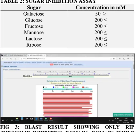This screenshot has width=135, height=132.
Task: Open the Settings gear on taskbar
Action: pos(27,119)
